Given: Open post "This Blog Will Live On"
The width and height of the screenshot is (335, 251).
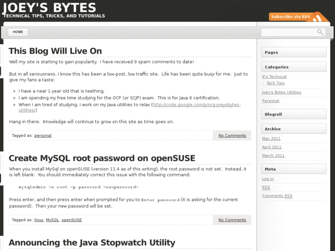Looking at the screenshot, I should click(x=55, y=51).
